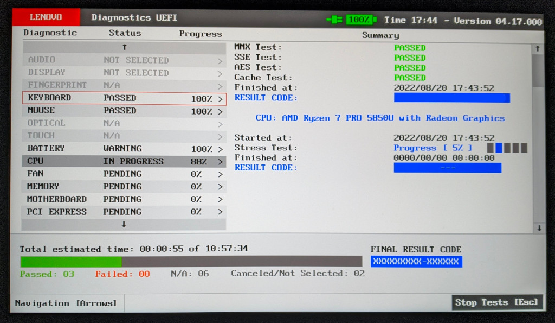Select the FAN diagnostic
Viewport: 555px width, 323px height.
pyautogui.click(x=124, y=174)
